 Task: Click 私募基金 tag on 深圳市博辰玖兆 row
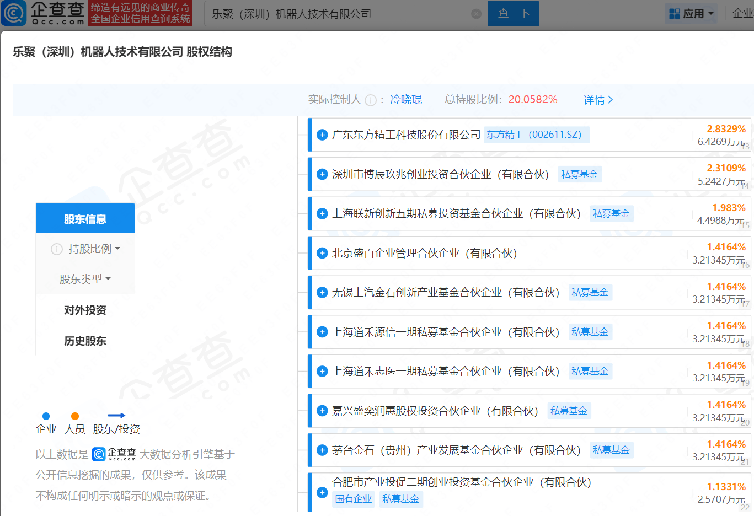(579, 174)
